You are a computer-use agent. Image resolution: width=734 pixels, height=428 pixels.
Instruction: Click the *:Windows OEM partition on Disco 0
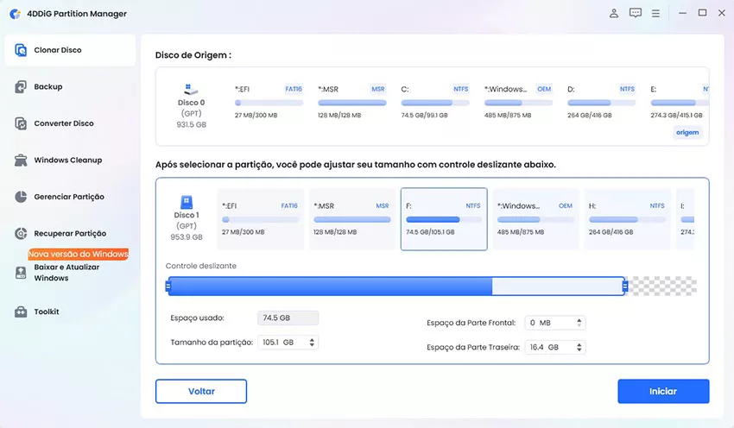tap(518, 102)
